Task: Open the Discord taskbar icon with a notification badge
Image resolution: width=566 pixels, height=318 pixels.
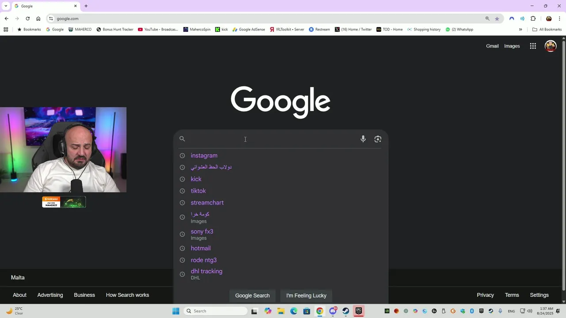Action: pyautogui.click(x=333, y=311)
